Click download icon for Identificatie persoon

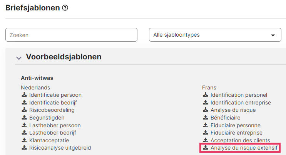tap(24, 95)
